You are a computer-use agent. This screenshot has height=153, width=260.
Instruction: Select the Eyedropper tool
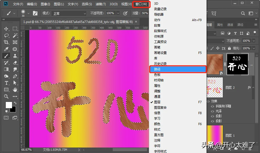click(x=6, y=49)
